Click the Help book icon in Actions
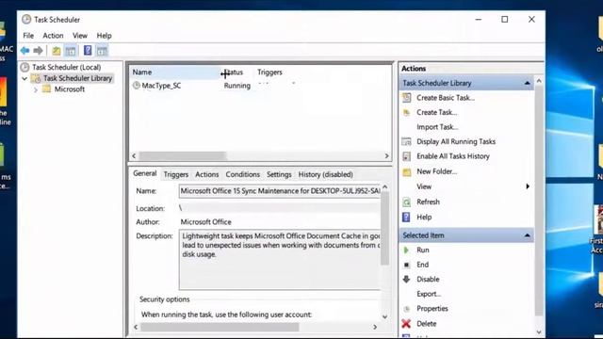603x339 pixels. pos(406,218)
